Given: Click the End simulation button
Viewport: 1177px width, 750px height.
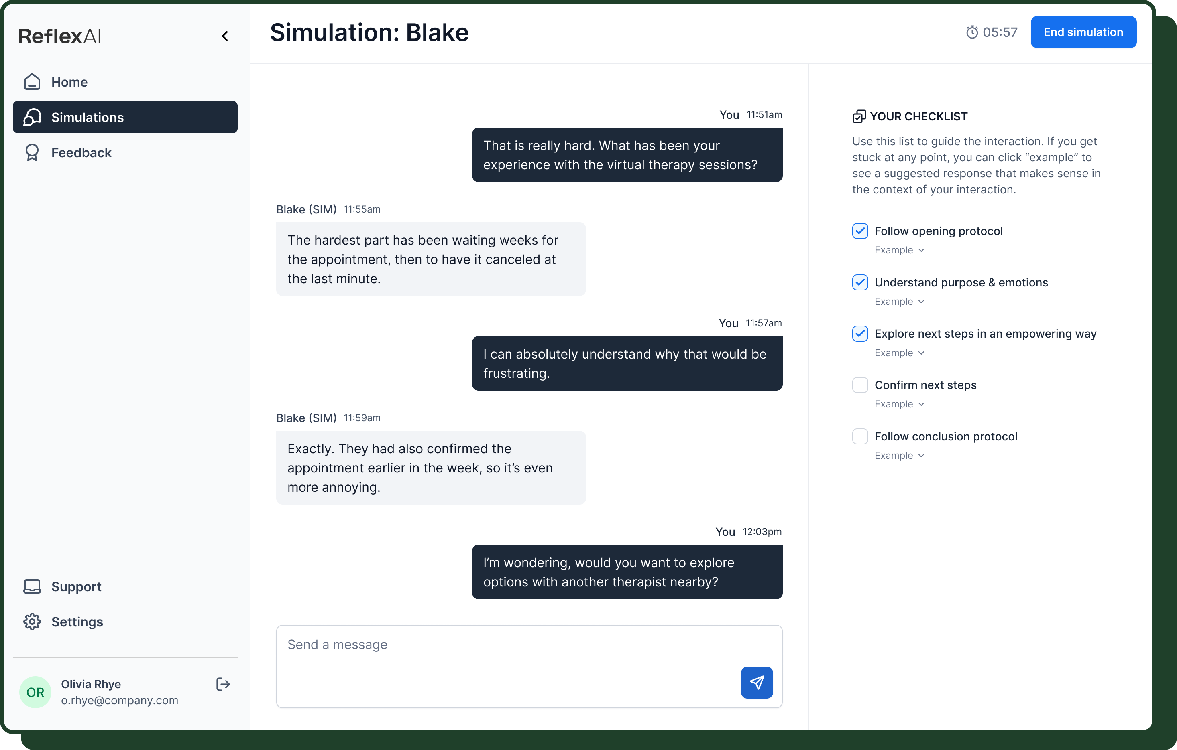Looking at the screenshot, I should [x=1083, y=32].
